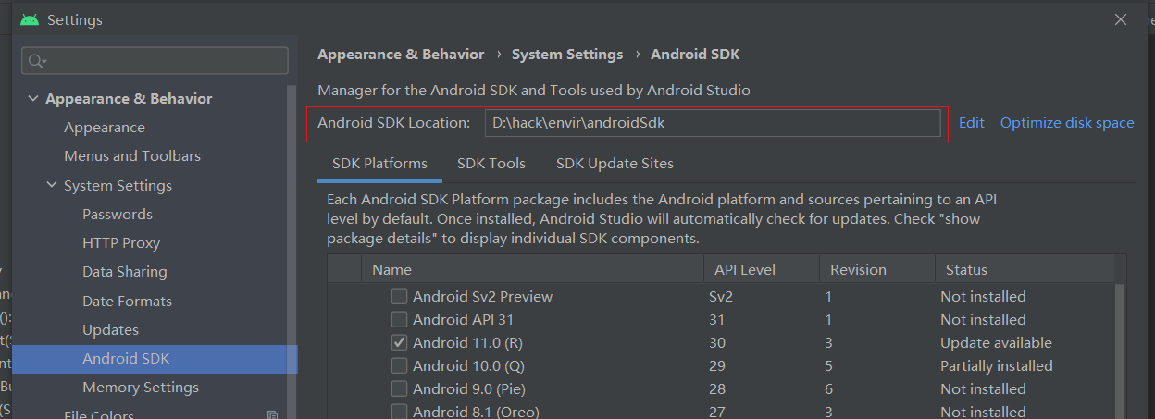Click the search magnifier icon
The height and width of the screenshot is (419, 1155).
pos(37,61)
